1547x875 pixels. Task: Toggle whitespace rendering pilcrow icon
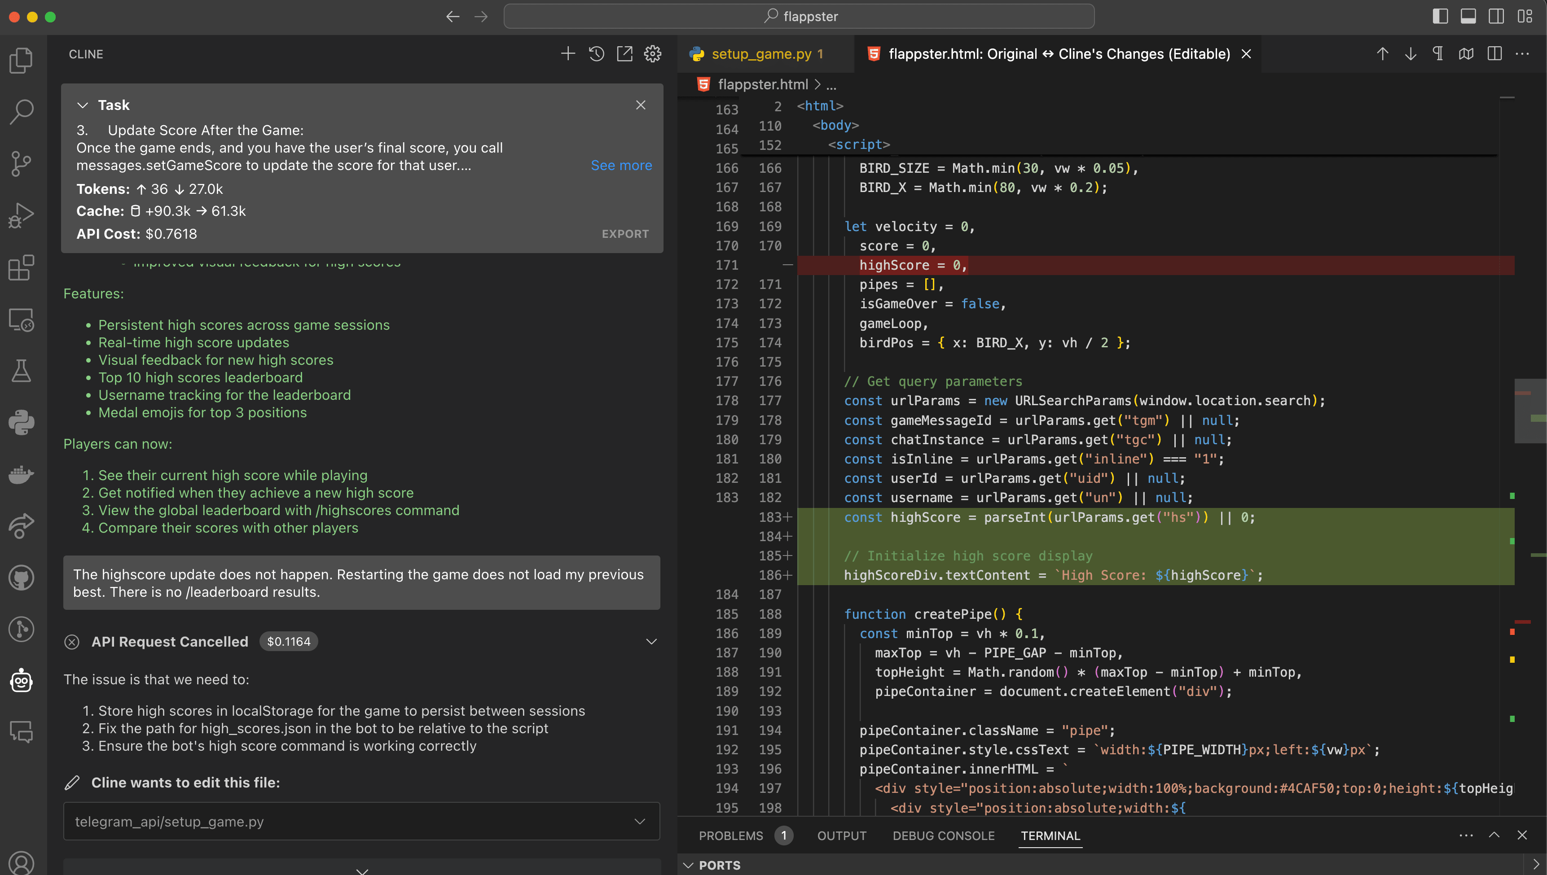coord(1438,54)
